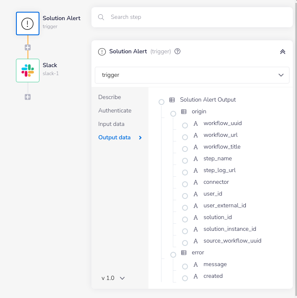Screen dimensions: 297x298
Task: Open help question mark next to Solution Alert
Action: [177, 52]
